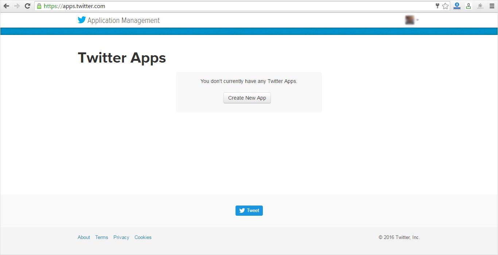The image size is (498, 255).
Task: Bookmark this page with the star icon
Action: pos(445,6)
